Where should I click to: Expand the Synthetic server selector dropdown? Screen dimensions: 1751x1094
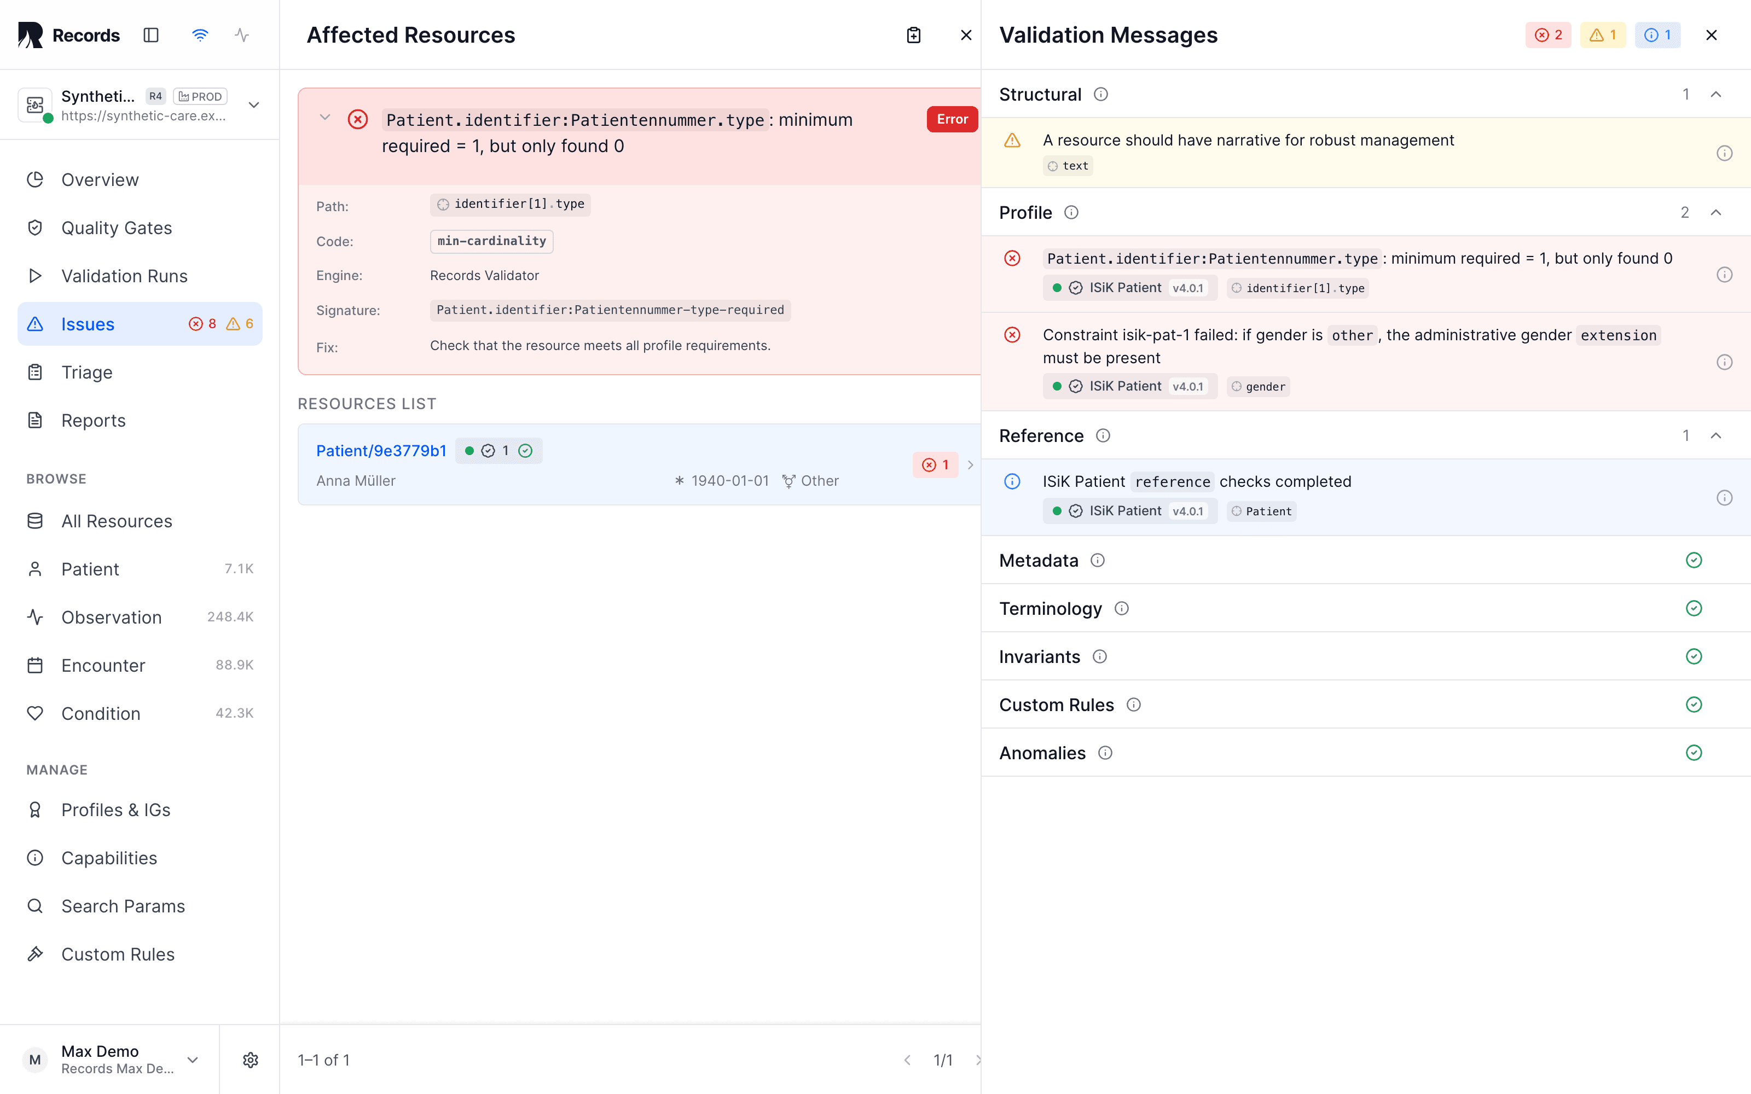tap(254, 105)
